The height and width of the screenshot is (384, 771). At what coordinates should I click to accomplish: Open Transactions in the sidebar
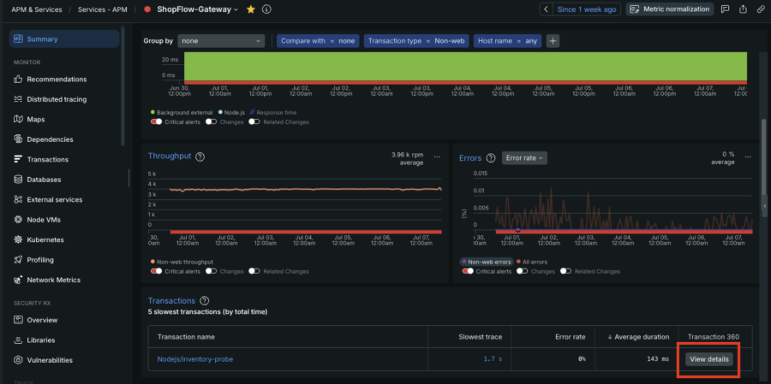click(48, 160)
